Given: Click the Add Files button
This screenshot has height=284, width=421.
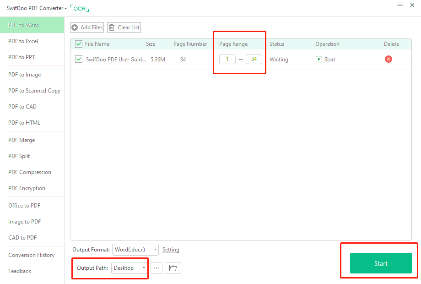Looking at the screenshot, I should [x=87, y=27].
